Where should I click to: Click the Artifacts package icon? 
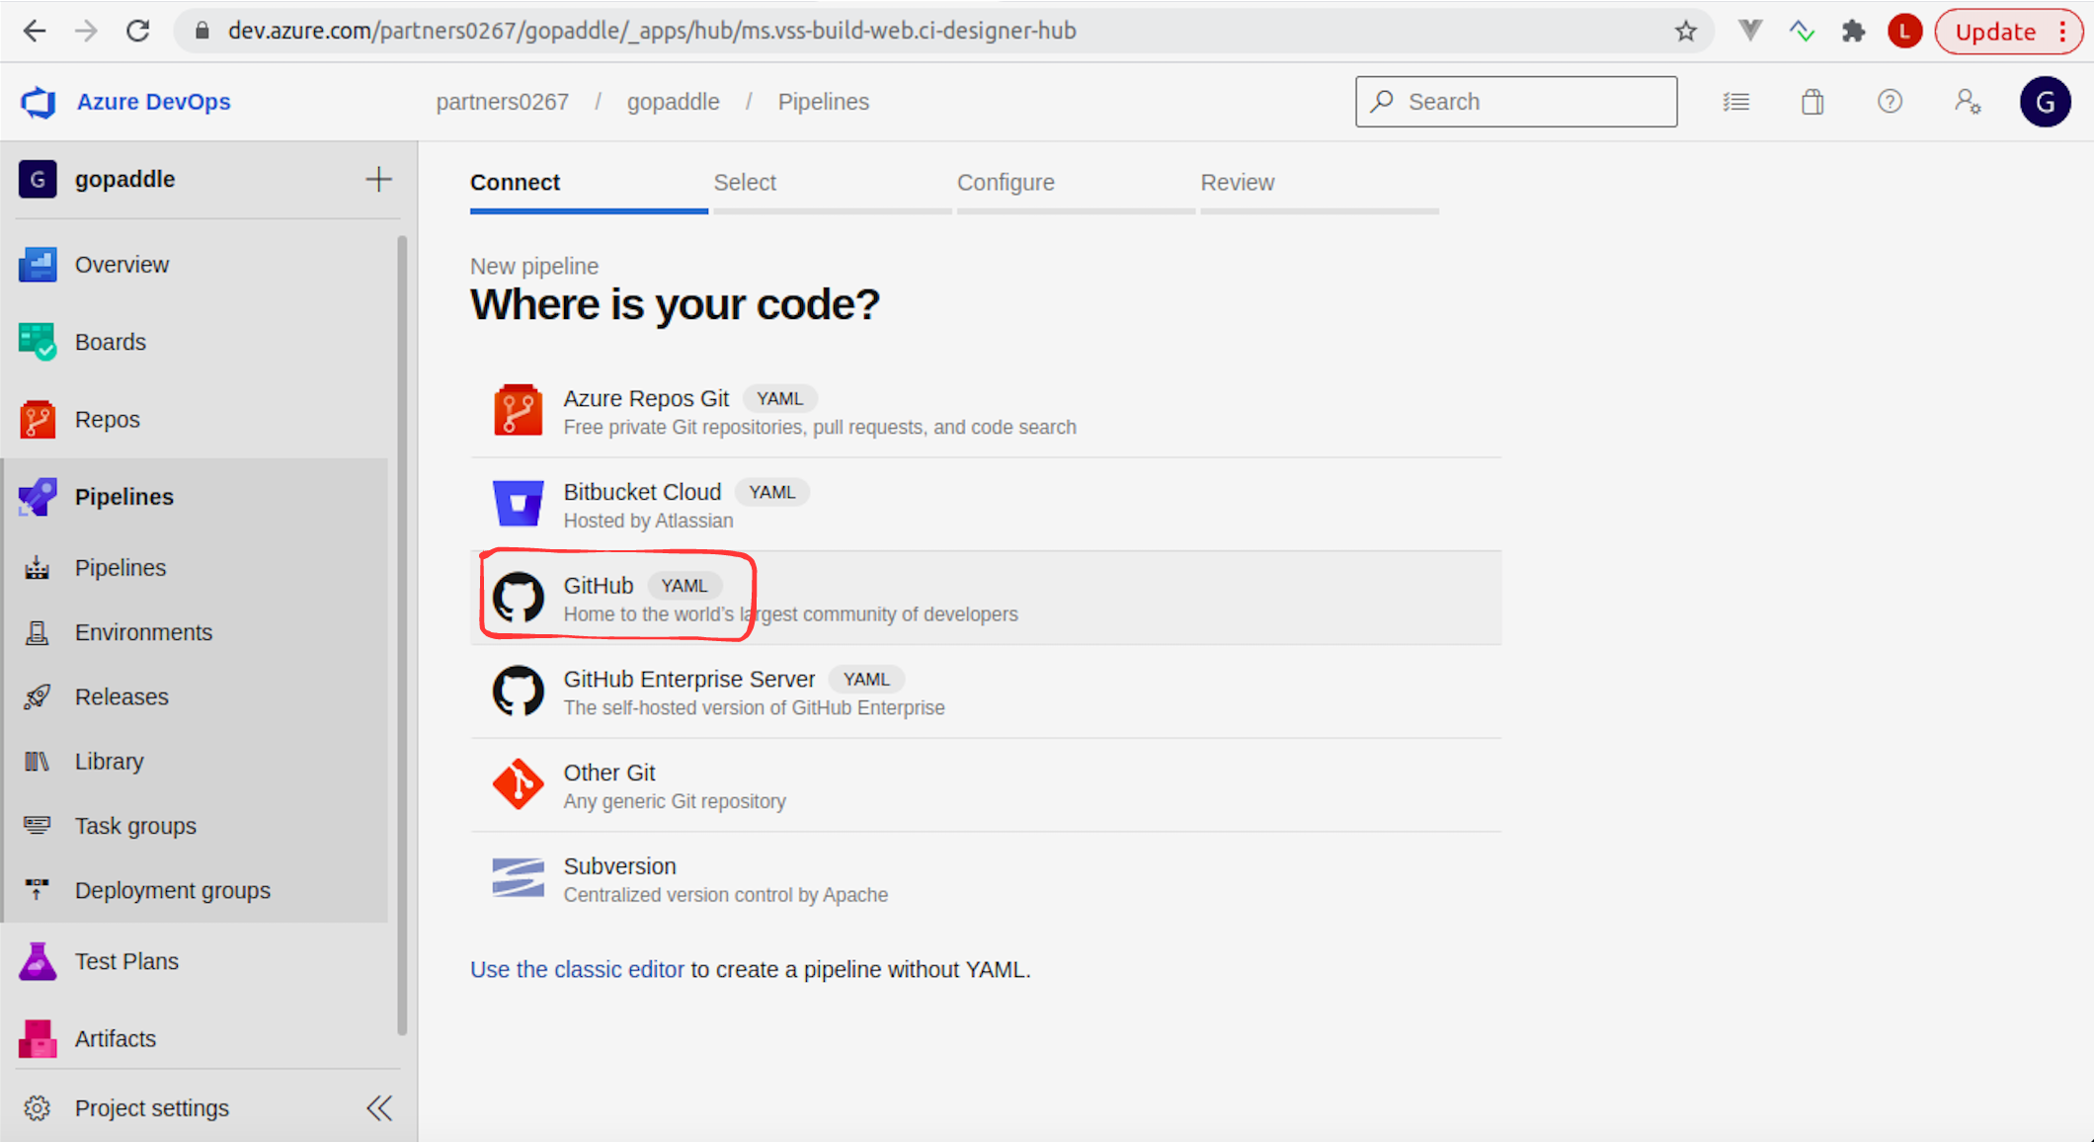[x=38, y=1038]
